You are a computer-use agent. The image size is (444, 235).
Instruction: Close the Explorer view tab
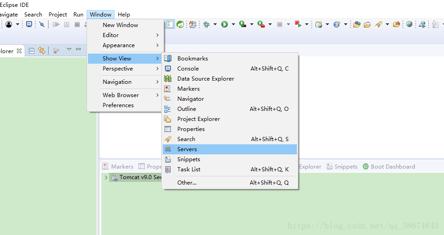[19, 51]
